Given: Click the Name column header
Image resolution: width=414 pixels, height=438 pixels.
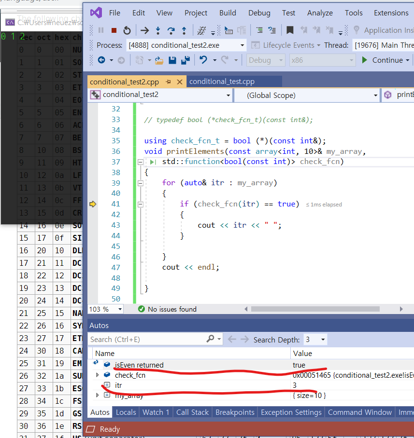Looking at the screenshot, I should coord(192,354).
